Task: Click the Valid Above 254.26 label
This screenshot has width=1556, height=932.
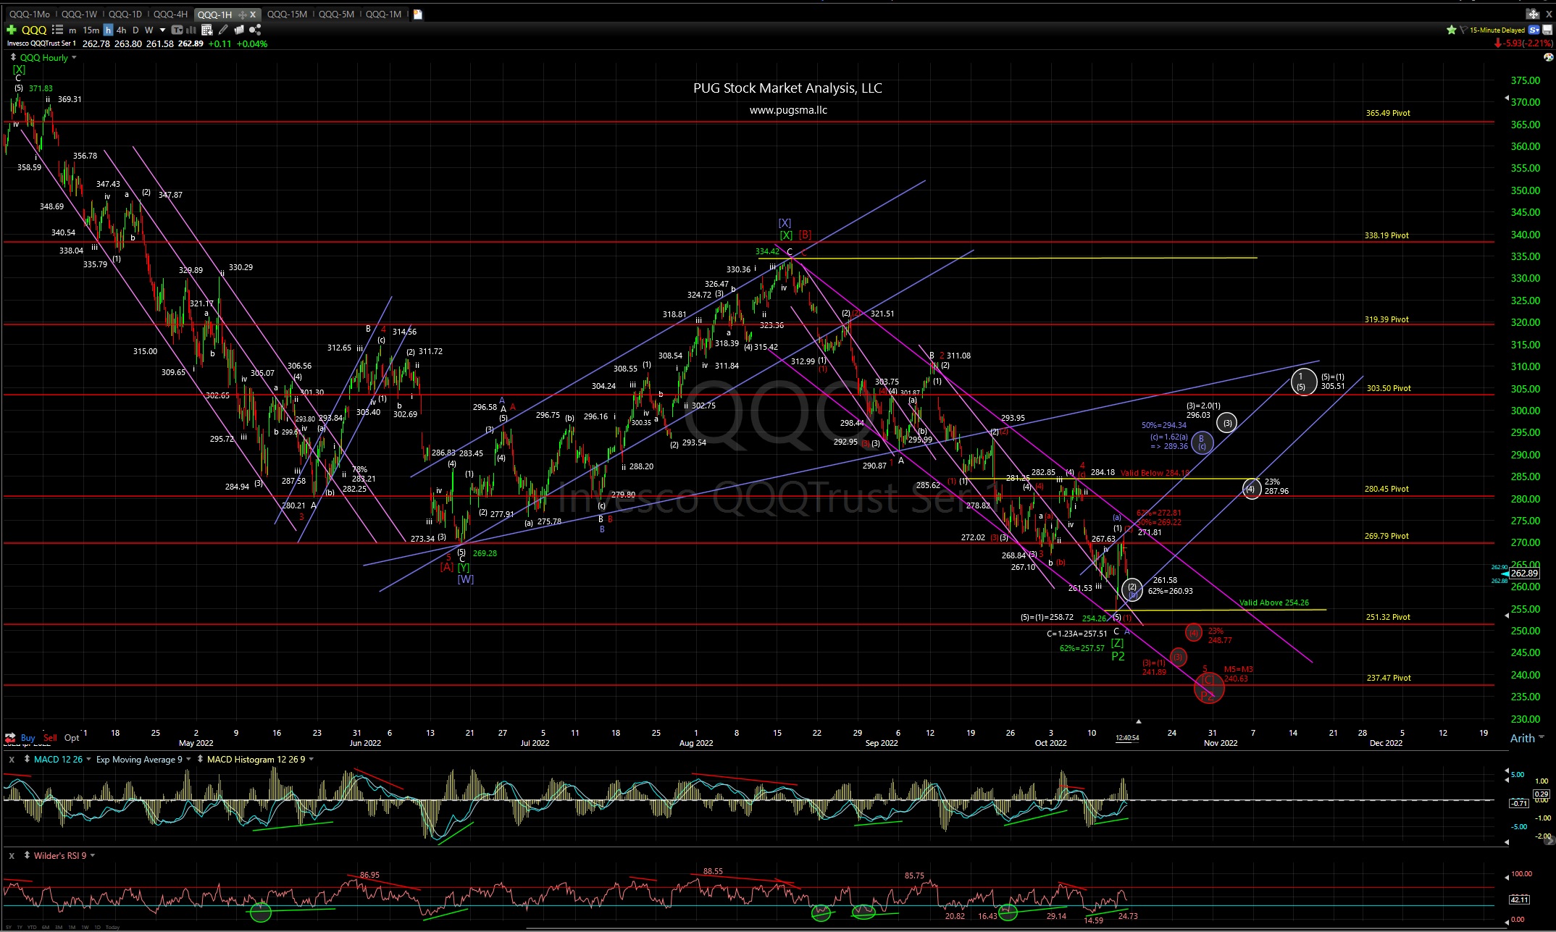Action: click(x=1274, y=603)
